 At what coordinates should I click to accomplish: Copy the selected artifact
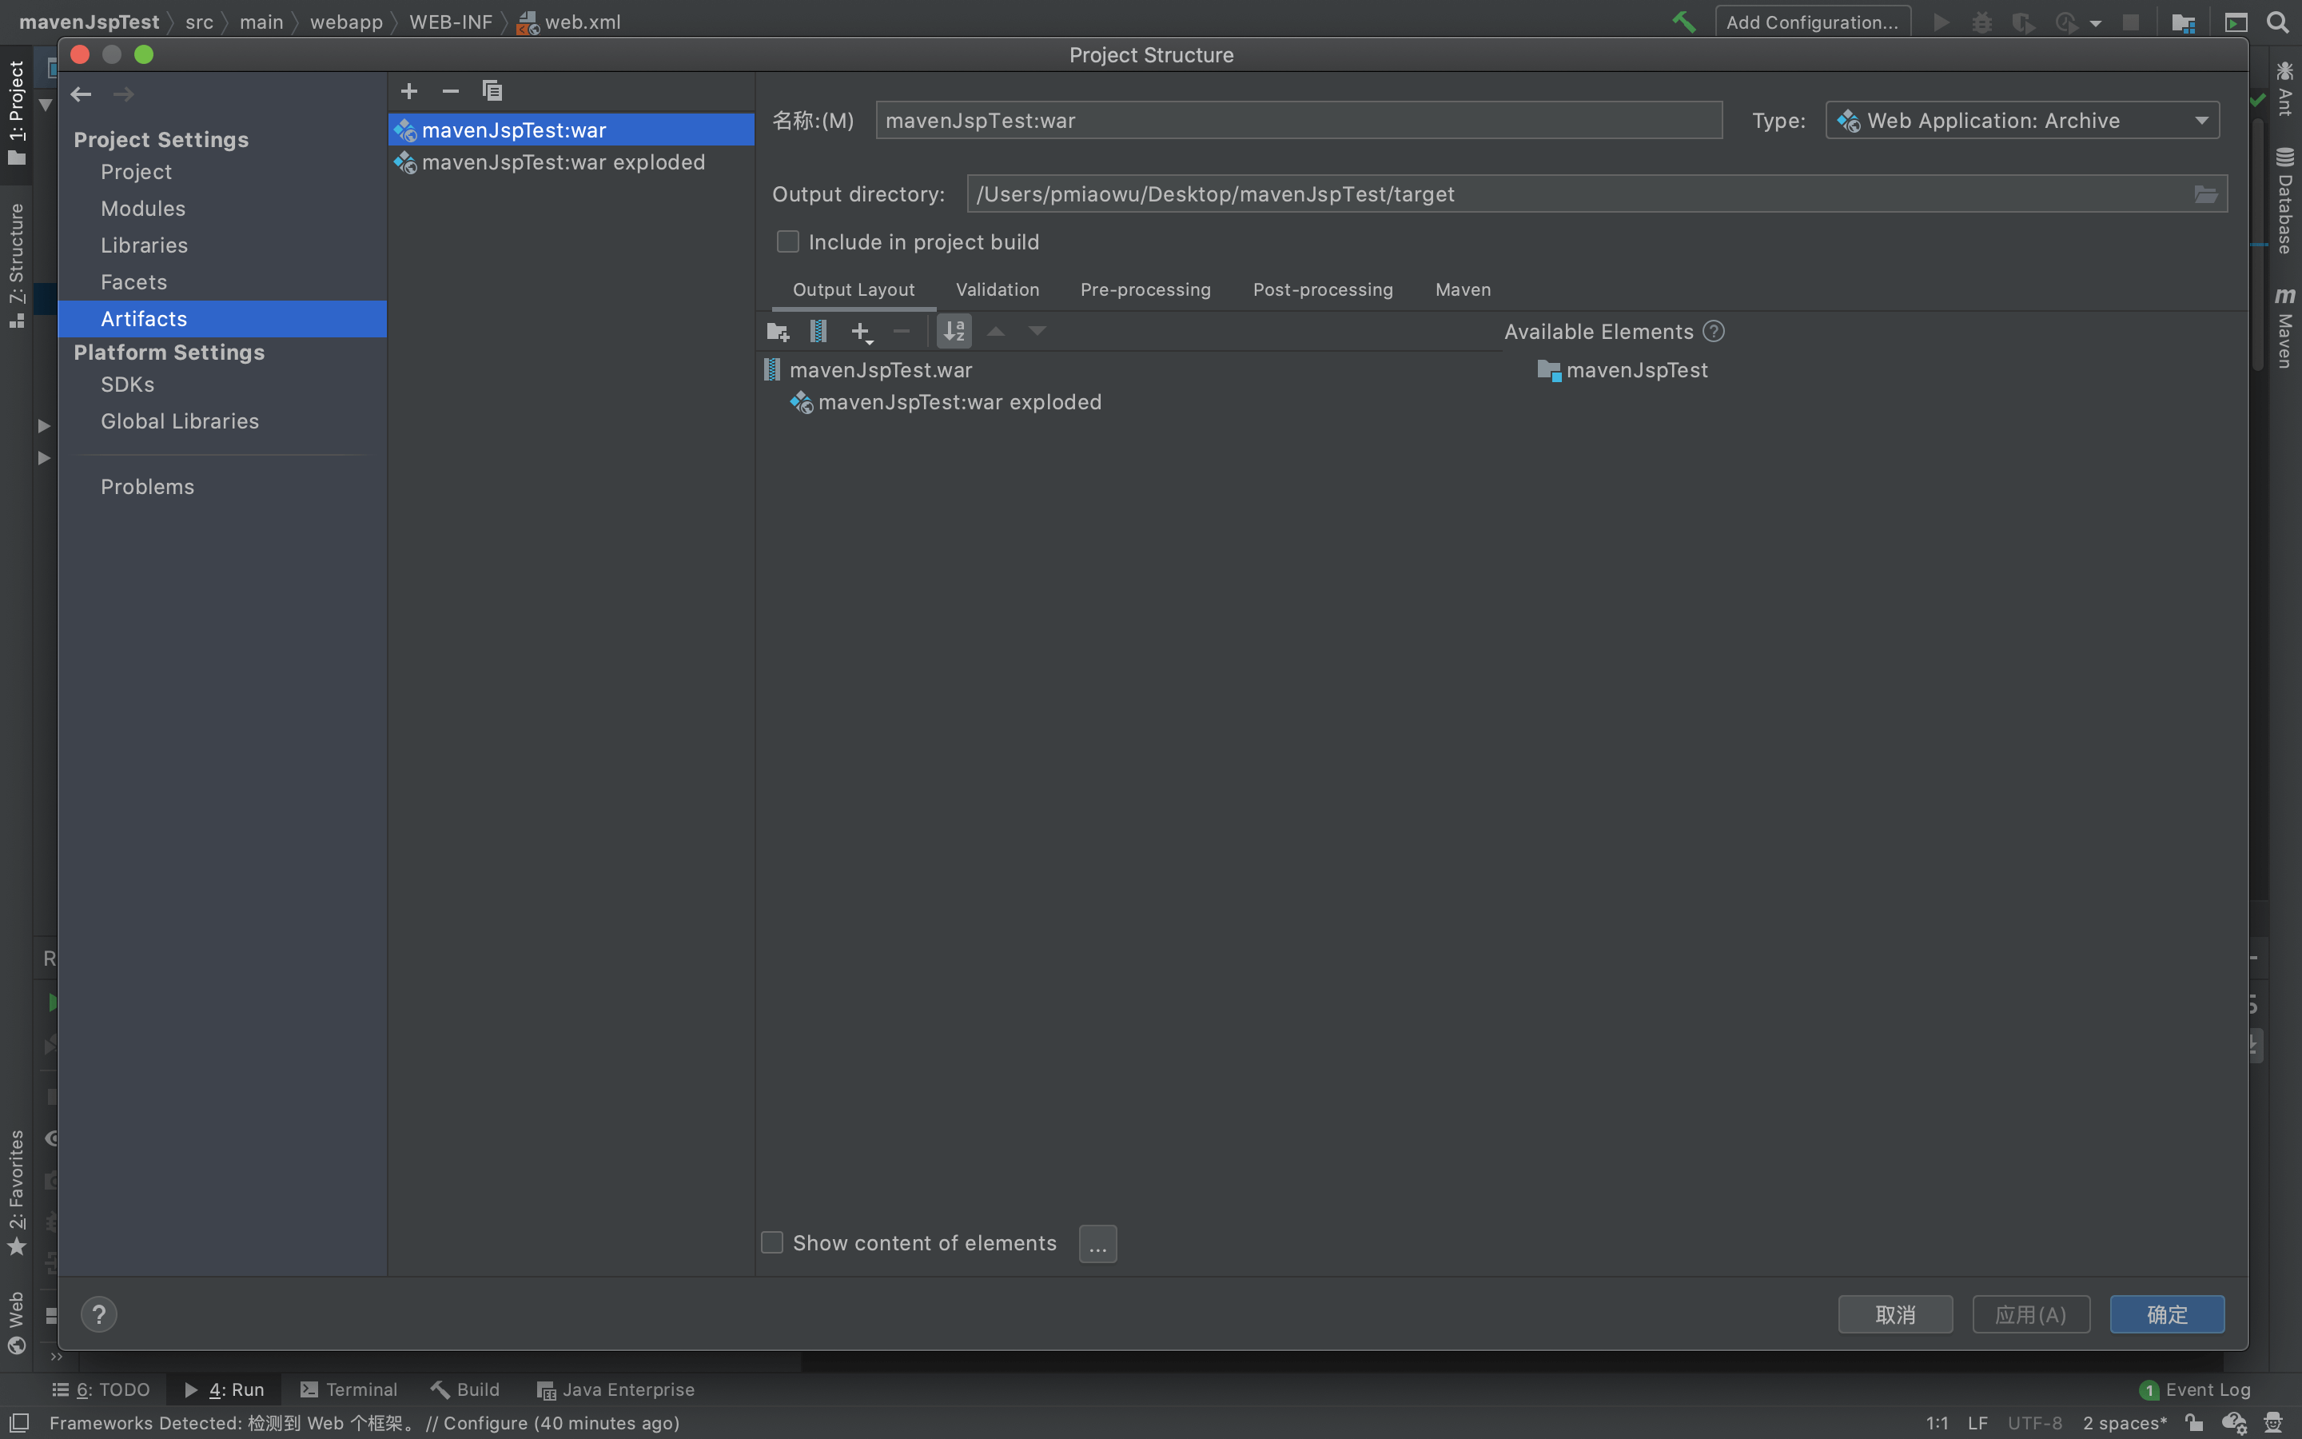pyautogui.click(x=492, y=91)
